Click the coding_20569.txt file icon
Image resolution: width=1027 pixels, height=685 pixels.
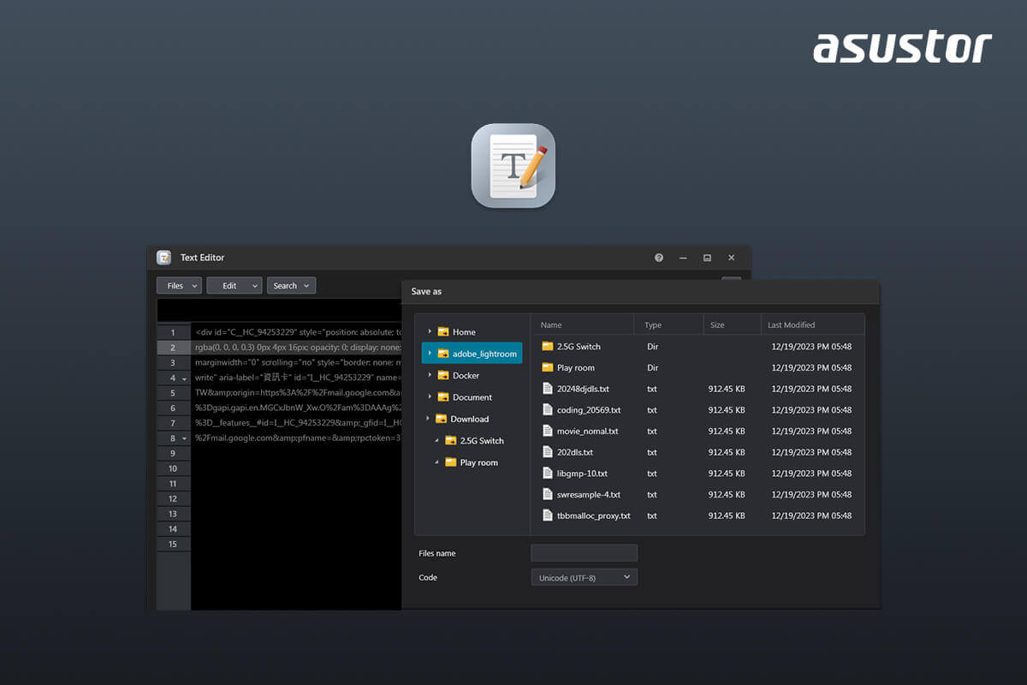point(549,409)
